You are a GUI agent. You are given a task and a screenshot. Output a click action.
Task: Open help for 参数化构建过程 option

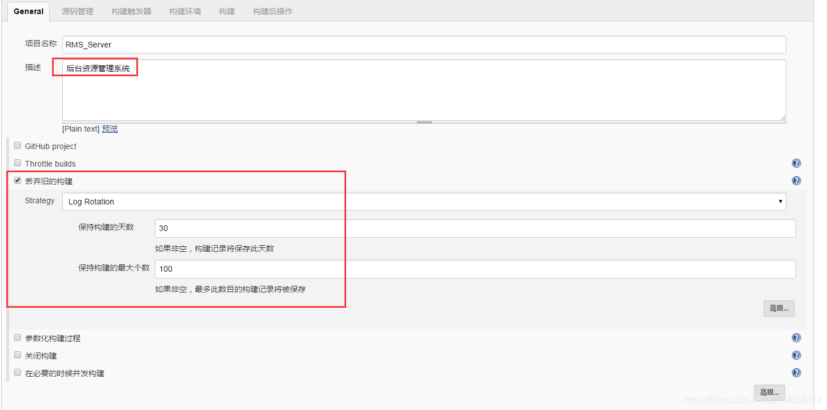coord(796,338)
